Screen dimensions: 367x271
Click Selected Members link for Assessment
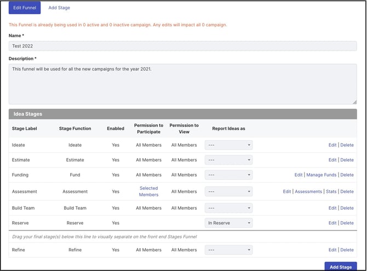tap(148, 192)
